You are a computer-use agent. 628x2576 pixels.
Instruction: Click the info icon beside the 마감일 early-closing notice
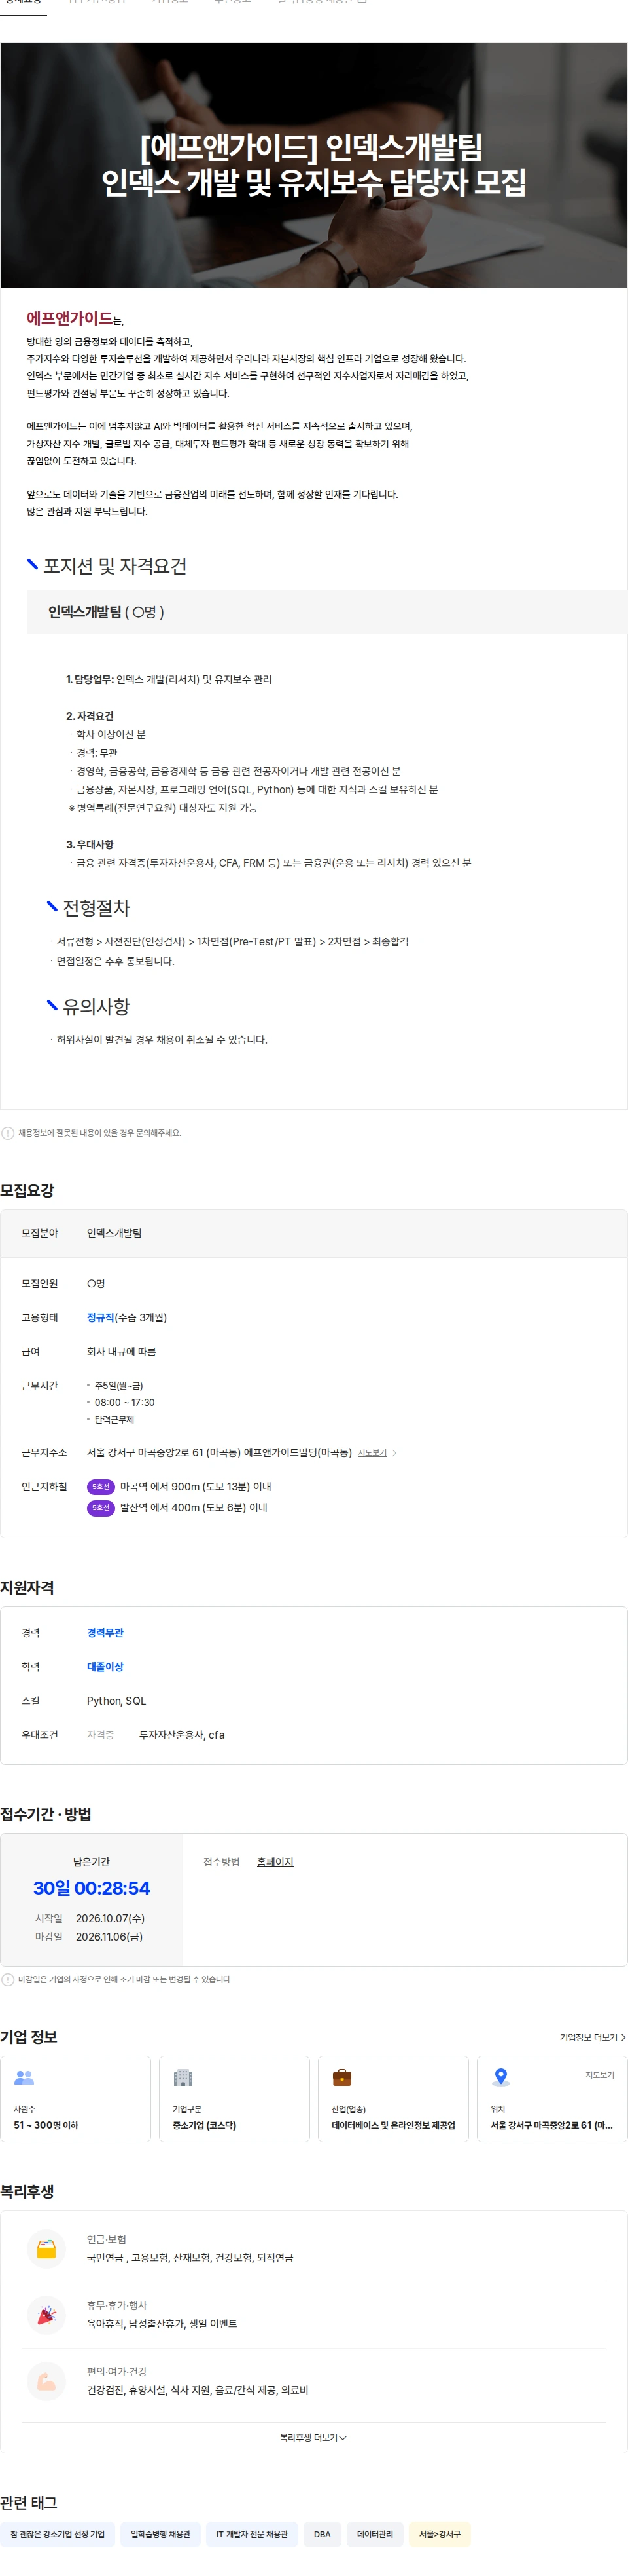8,1979
